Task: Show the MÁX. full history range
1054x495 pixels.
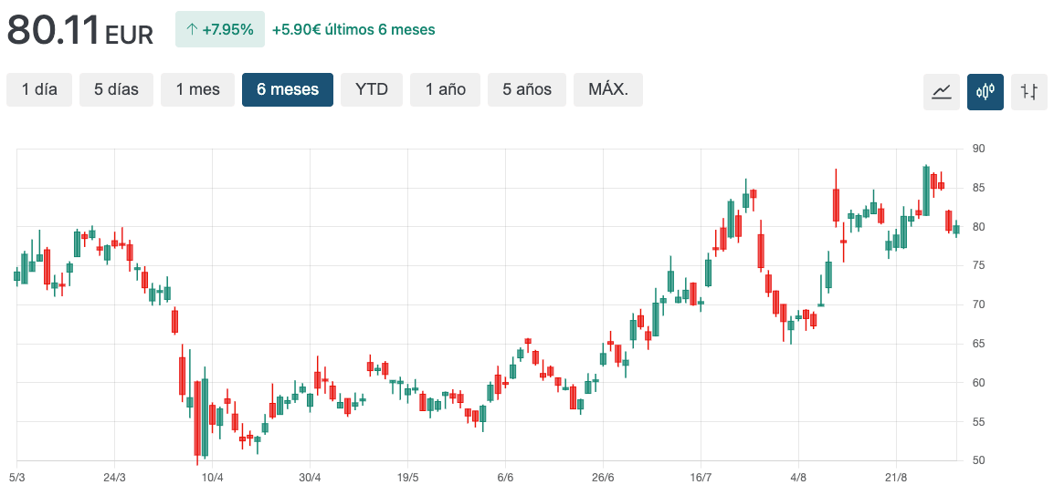Action: 607,89
